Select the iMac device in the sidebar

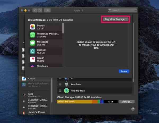click(x=35, y=95)
